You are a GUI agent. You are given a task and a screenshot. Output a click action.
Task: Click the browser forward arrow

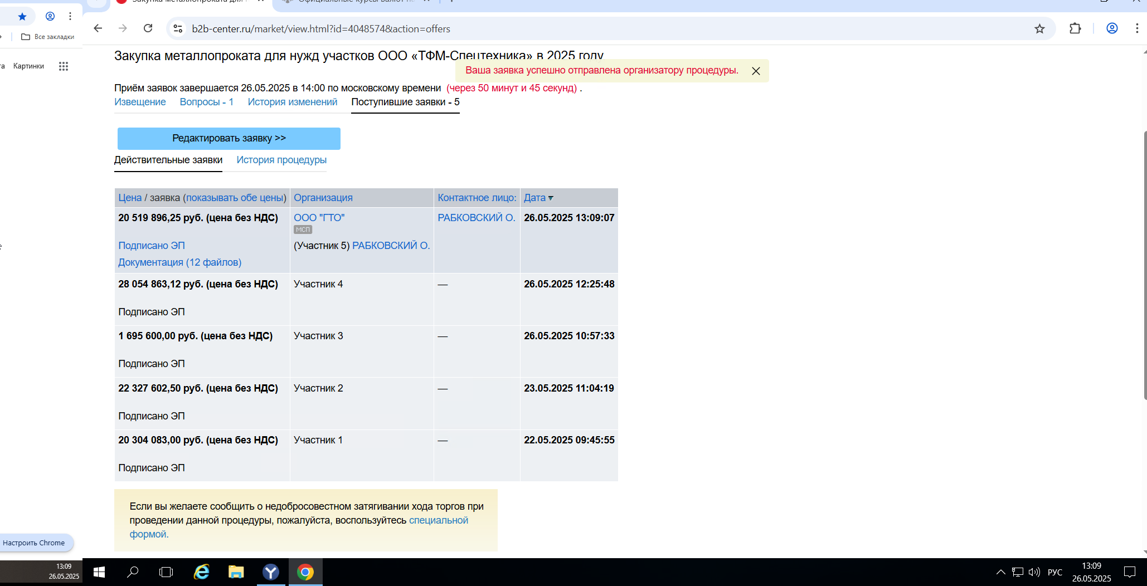123,28
